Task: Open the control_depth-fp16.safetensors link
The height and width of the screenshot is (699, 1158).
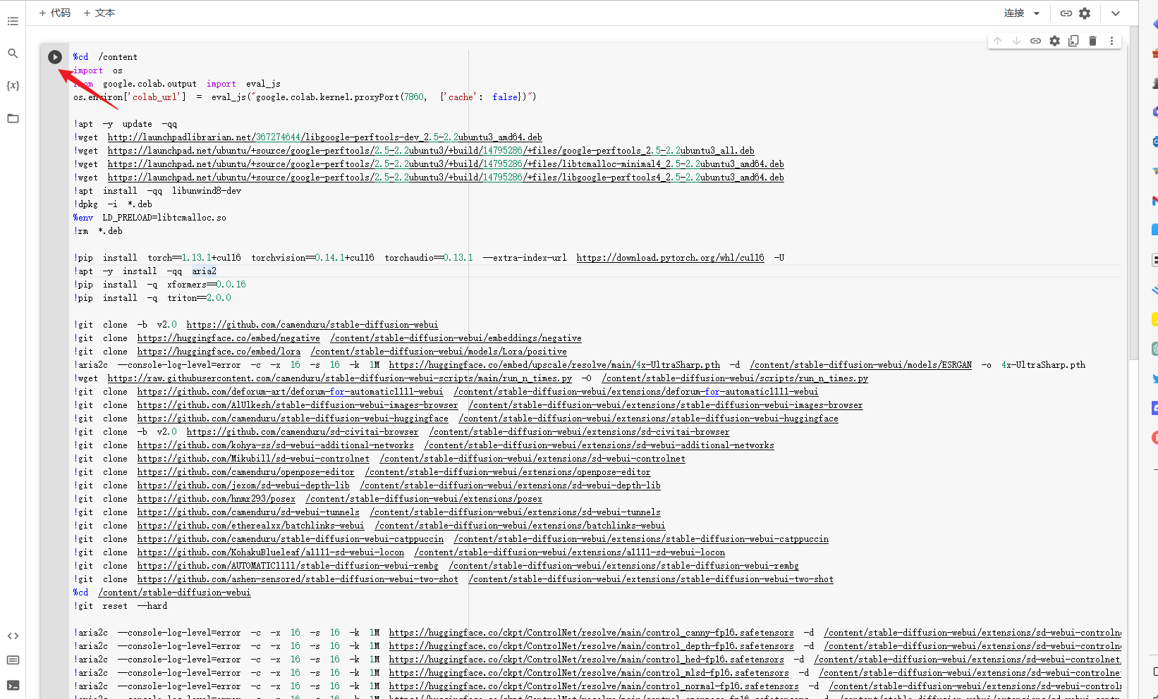Action: pyautogui.click(x=591, y=646)
